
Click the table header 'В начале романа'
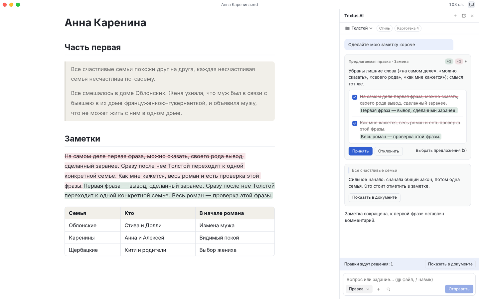(x=222, y=213)
